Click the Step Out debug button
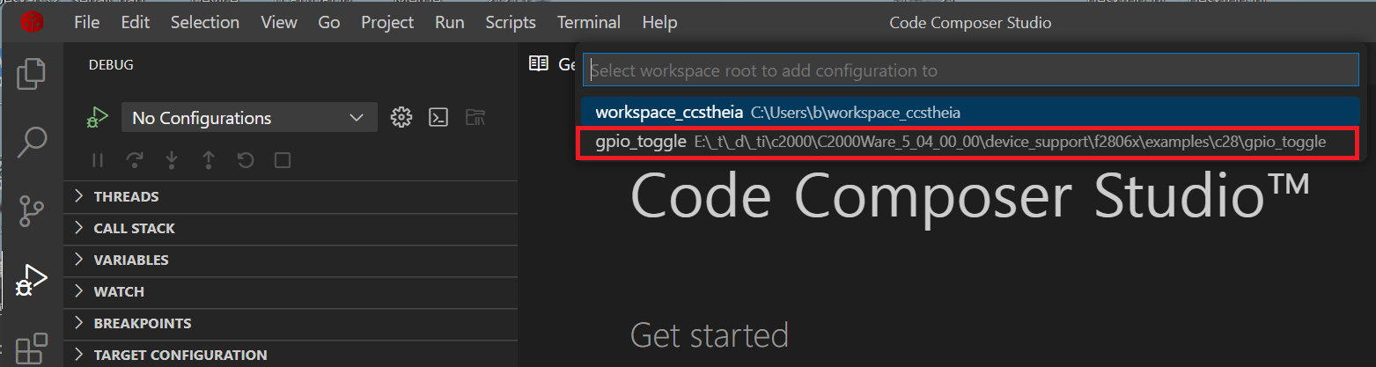 [209, 160]
